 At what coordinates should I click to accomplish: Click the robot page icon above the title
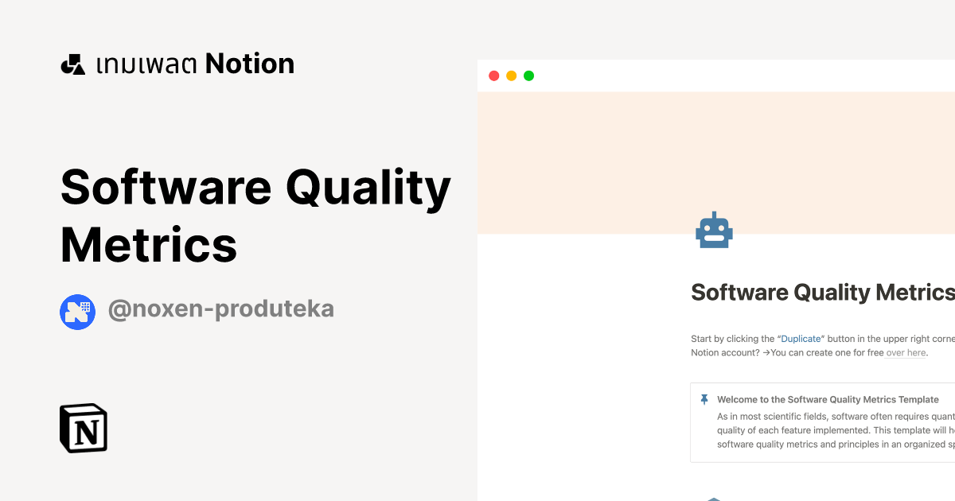714,230
